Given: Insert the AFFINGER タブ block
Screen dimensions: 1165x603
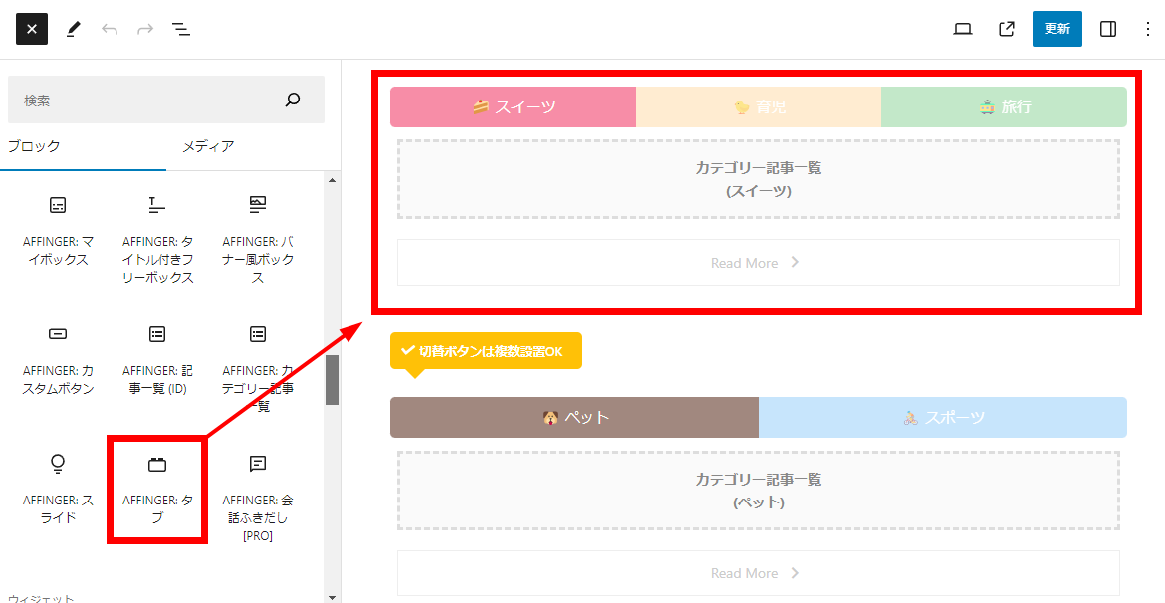Looking at the screenshot, I should [x=157, y=490].
